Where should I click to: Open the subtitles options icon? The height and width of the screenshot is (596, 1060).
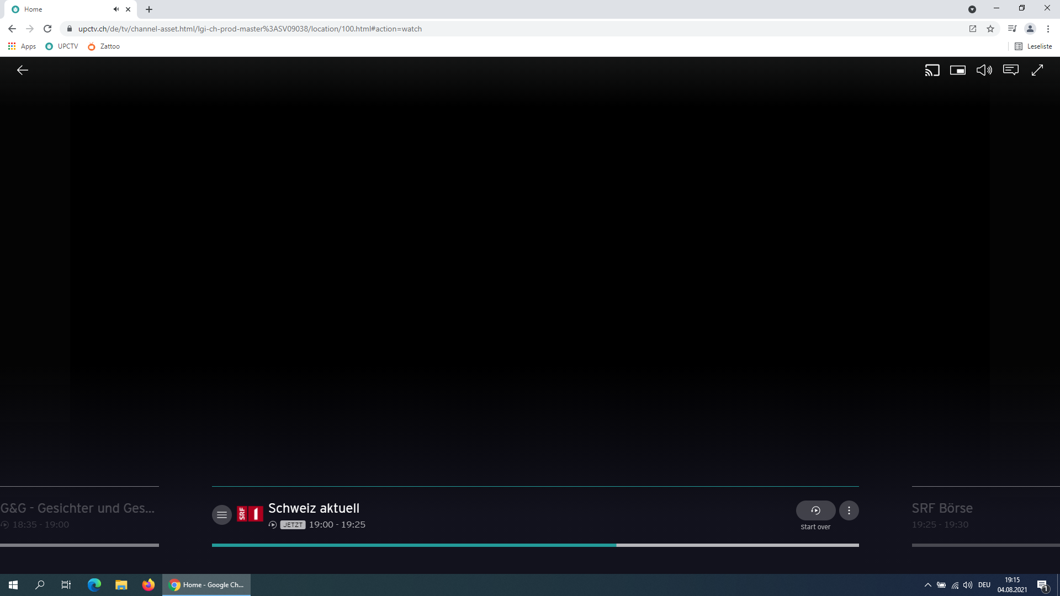tap(1011, 70)
